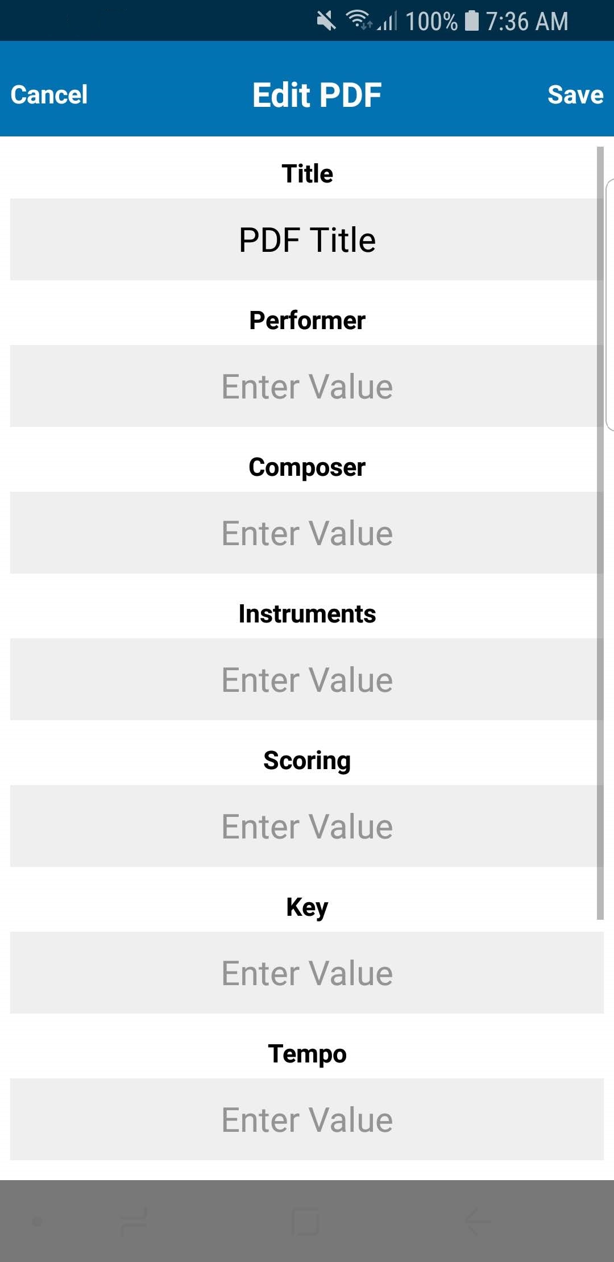Image resolution: width=614 pixels, height=1262 pixels.
Task: Tap the battery status icon
Action: (x=471, y=21)
